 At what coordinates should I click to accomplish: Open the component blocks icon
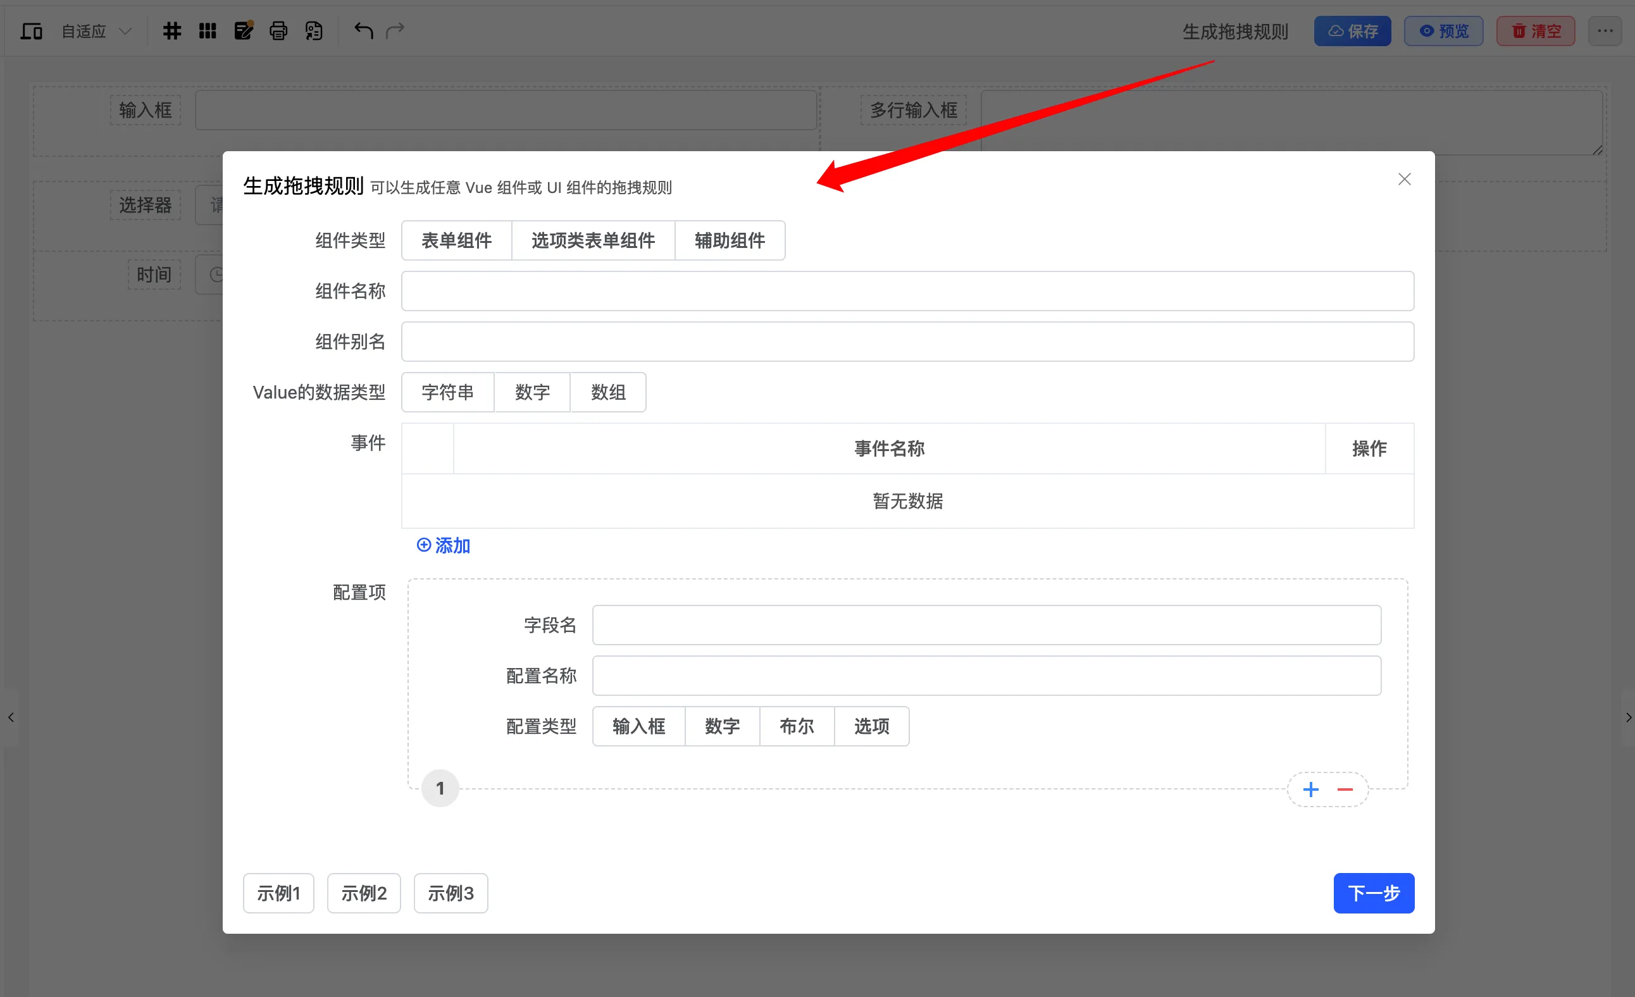click(x=208, y=30)
